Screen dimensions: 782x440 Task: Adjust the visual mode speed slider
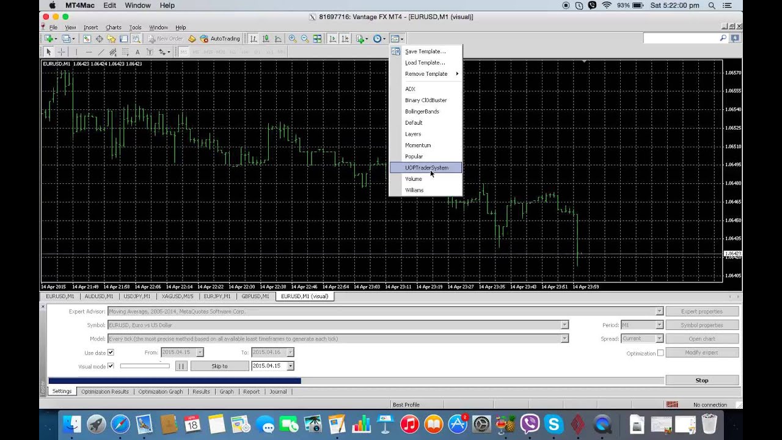pyautogui.click(x=145, y=366)
